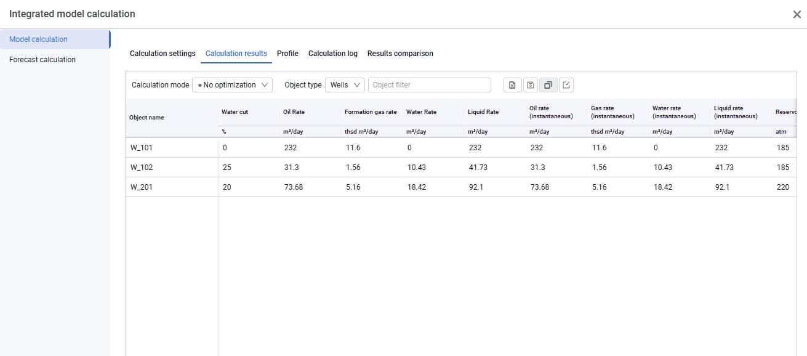The height and width of the screenshot is (356, 807).
Task: Open the Calculation mode dropdown
Action: tap(232, 85)
